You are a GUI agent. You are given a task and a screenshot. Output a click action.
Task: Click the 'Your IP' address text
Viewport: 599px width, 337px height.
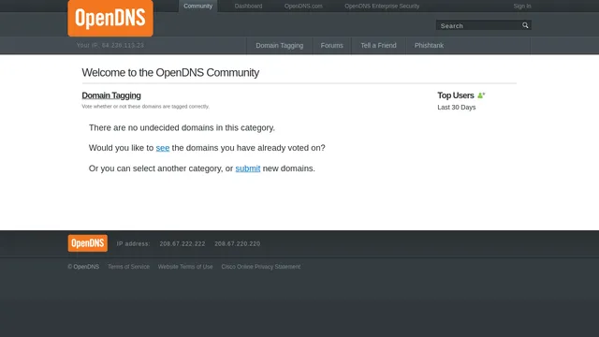(110, 45)
